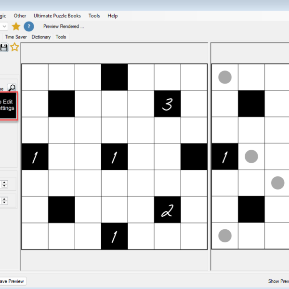This screenshot has width=289, height=289.
Task: Click the Show Preview button at bottom right
Action: (x=278, y=281)
